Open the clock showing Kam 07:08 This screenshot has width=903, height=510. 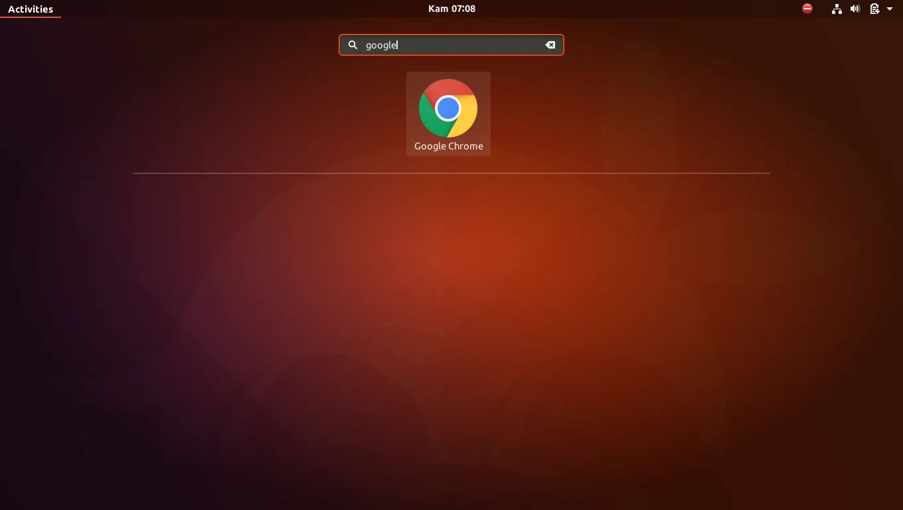coord(451,9)
